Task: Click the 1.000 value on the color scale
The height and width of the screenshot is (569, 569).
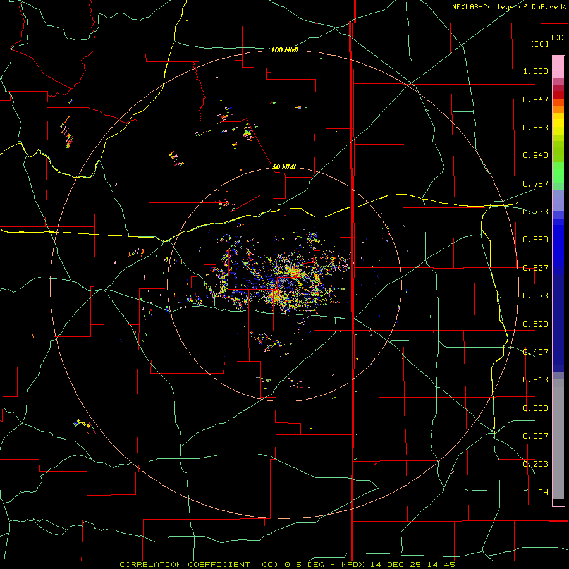Action: (535, 71)
